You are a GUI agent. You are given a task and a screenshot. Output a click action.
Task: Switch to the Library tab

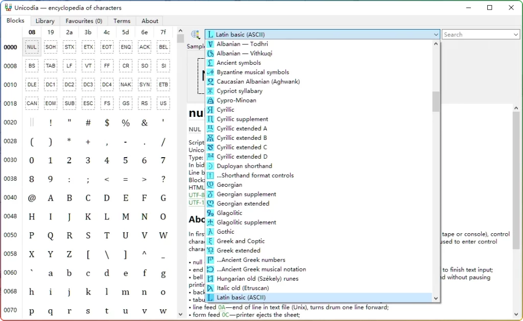(44, 20)
